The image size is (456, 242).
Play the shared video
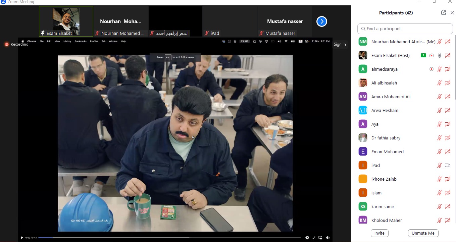click(x=22, y=238)
